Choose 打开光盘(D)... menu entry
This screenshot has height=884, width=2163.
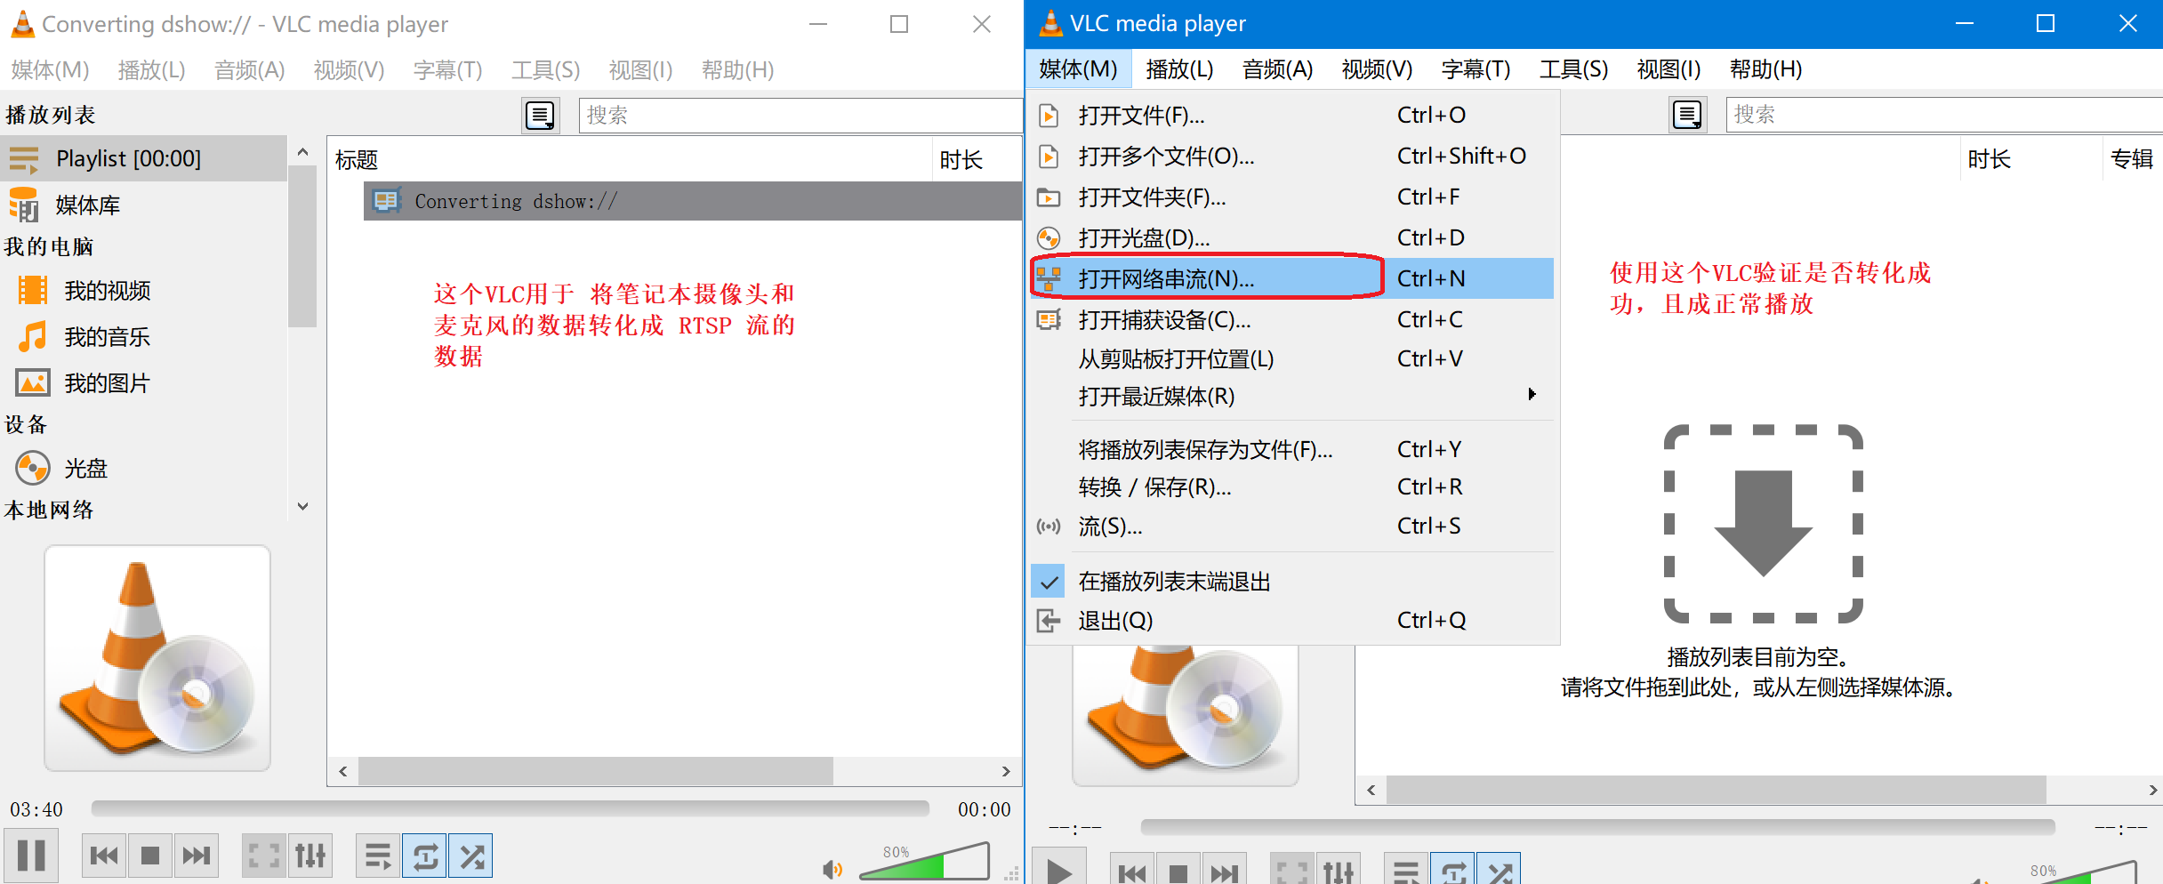1292,237
